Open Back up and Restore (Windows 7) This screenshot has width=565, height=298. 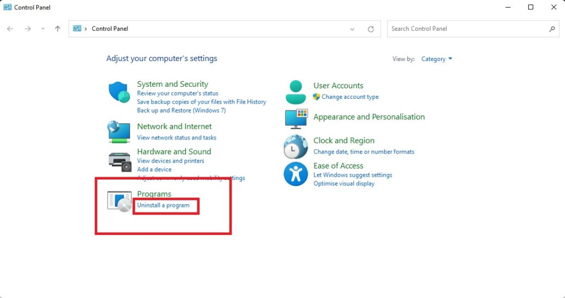[181, 110]
